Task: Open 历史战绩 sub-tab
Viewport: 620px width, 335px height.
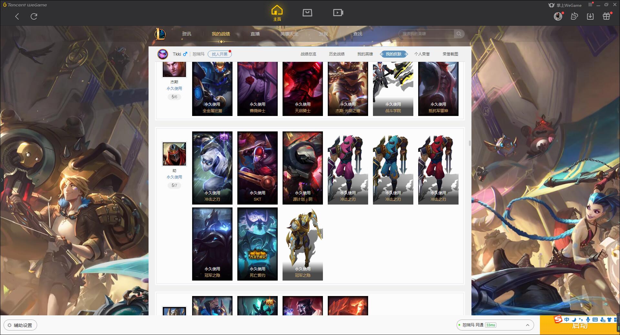Action: point(337,54)
